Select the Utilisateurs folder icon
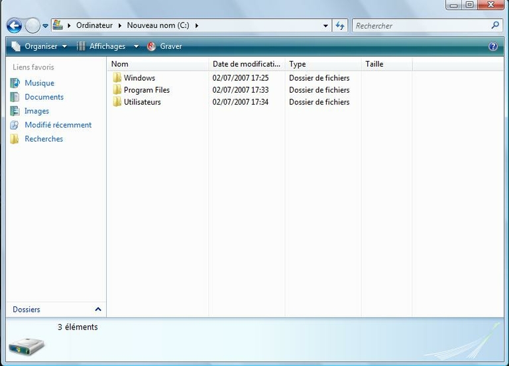The image size is (509, 366). pyautogui.click(x=117, y=102)
